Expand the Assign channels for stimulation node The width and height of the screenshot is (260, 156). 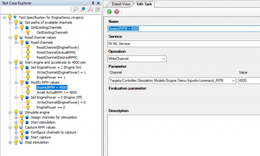[x=16, y=117]
